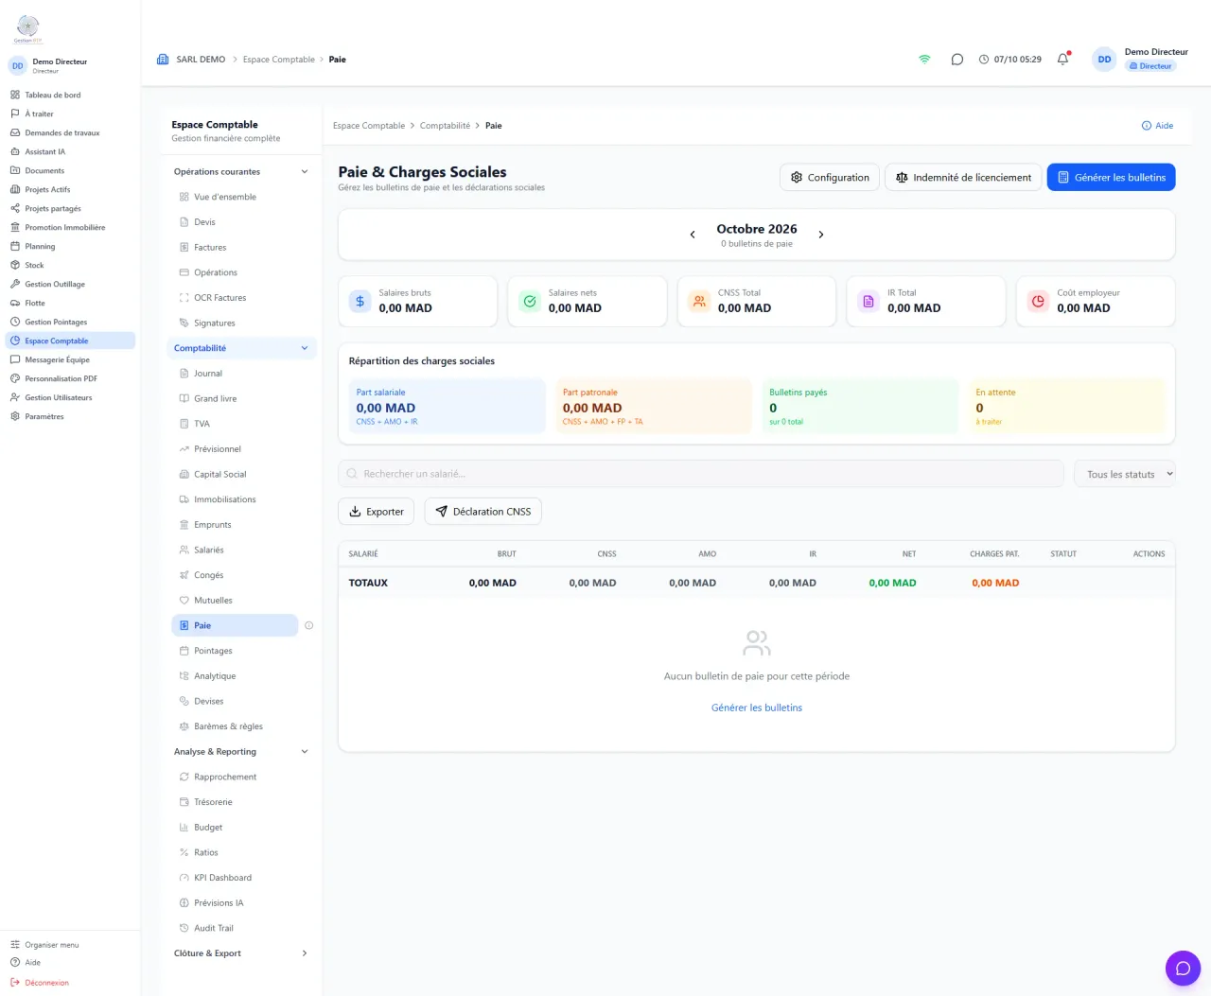Open the chat bubble icon in header
The image size is (1211, 996).
point(957,59)
